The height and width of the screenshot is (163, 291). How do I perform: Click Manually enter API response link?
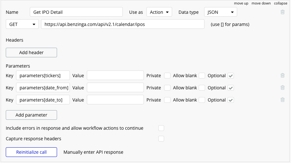(x=93, y=152)
